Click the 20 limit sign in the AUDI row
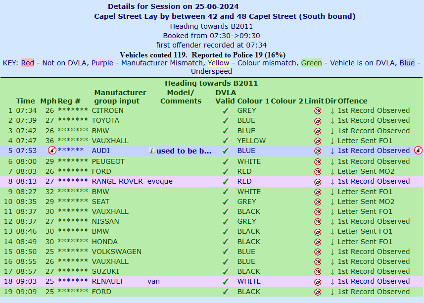This screenshot has height=303, width=424. (318, 151)
